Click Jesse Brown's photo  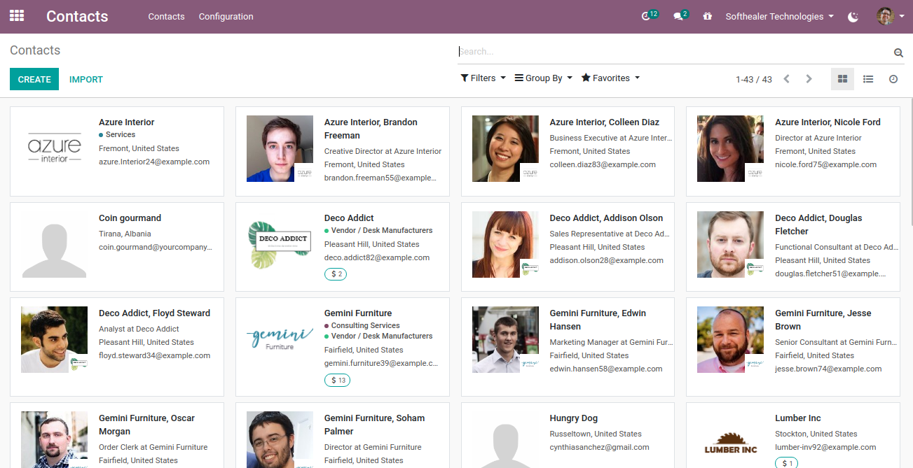[730, 339]
